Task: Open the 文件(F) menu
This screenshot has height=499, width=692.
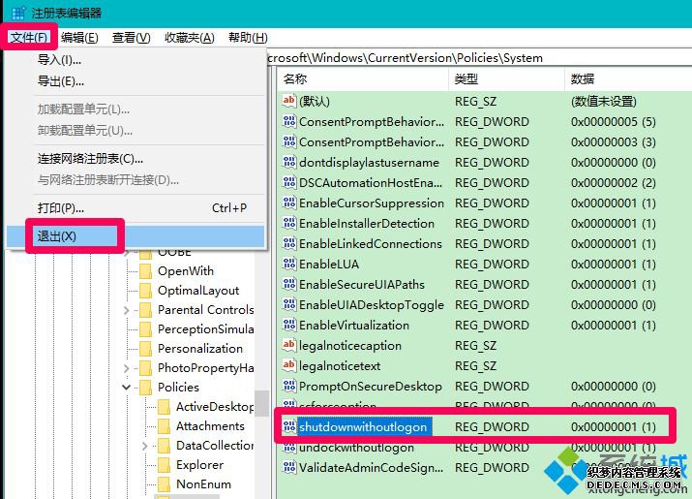Action: [29, 38]
